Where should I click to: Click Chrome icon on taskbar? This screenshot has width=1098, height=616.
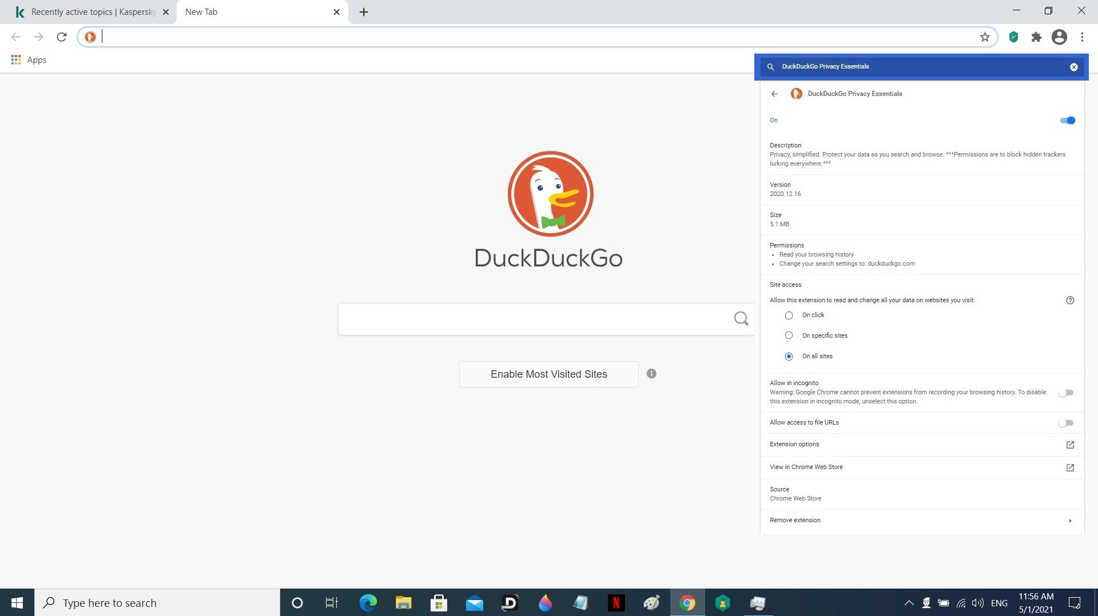pos(687,603)
